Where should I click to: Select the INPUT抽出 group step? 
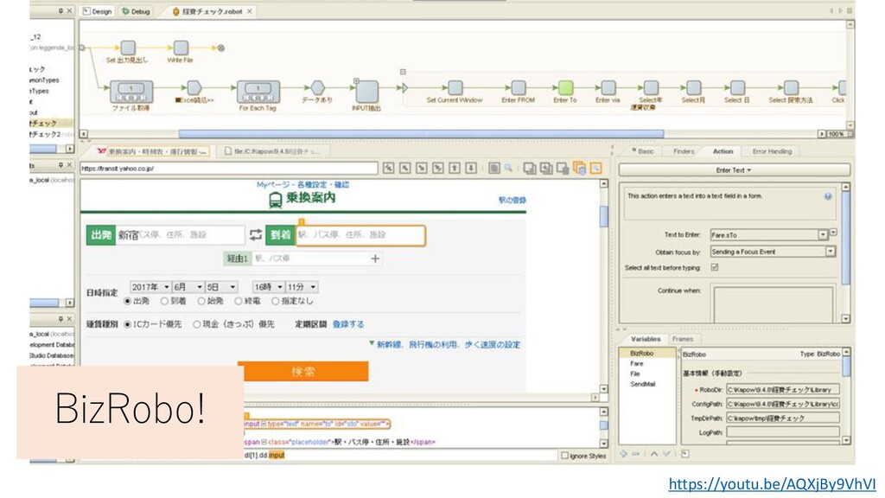366,91
